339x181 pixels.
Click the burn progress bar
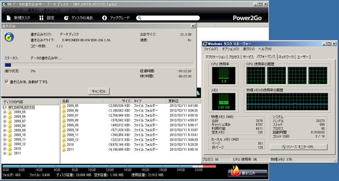[x=99, y=65]
